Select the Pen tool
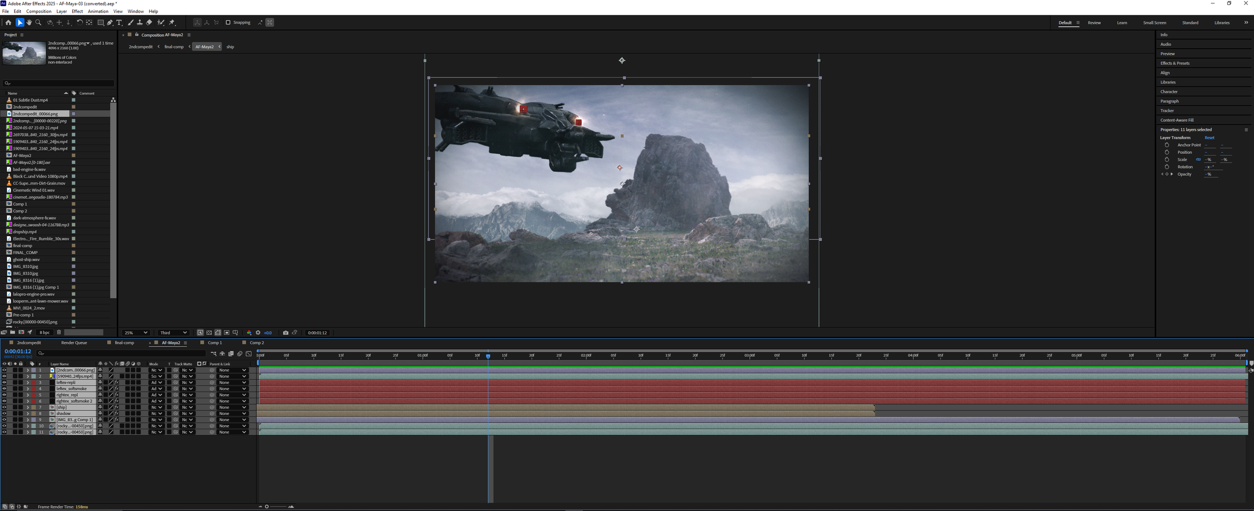The height and width of the screenshot is (511, 1254). (x=110, y=23)
